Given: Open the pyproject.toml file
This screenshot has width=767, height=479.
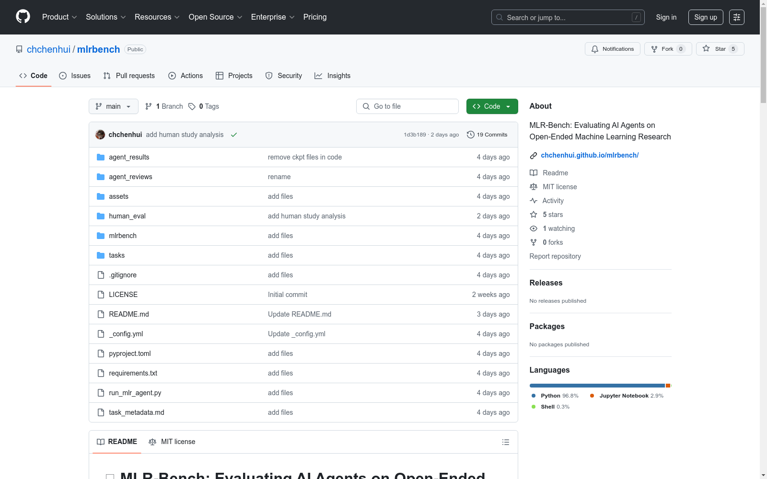Looking at the screenshot, I should tap(130, 354).
